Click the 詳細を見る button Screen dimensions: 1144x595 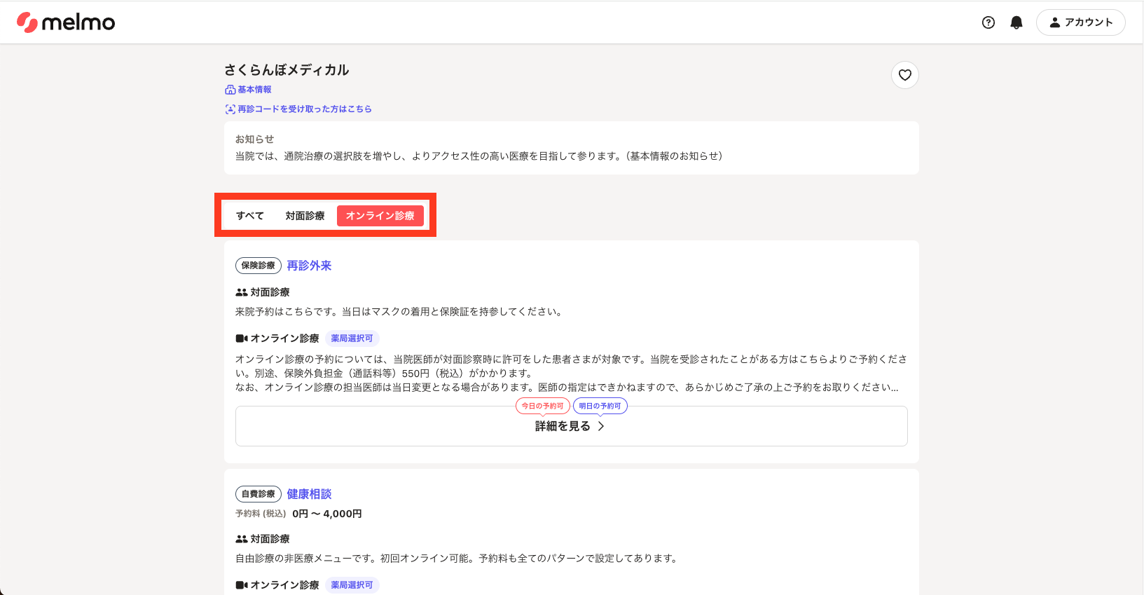tap(572, 426)
